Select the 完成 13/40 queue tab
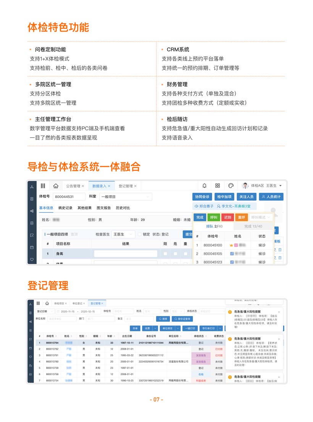The height and width of the screenshot is (422, 313). tap(253, 226)
